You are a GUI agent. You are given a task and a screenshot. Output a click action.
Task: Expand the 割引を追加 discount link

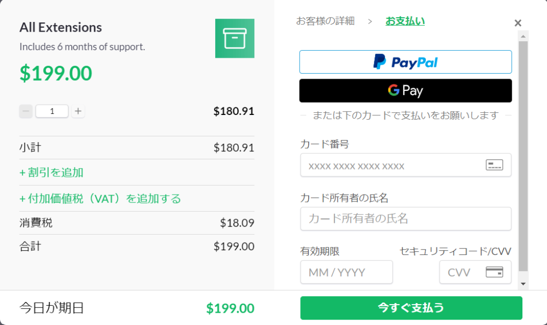coord(51,173)
